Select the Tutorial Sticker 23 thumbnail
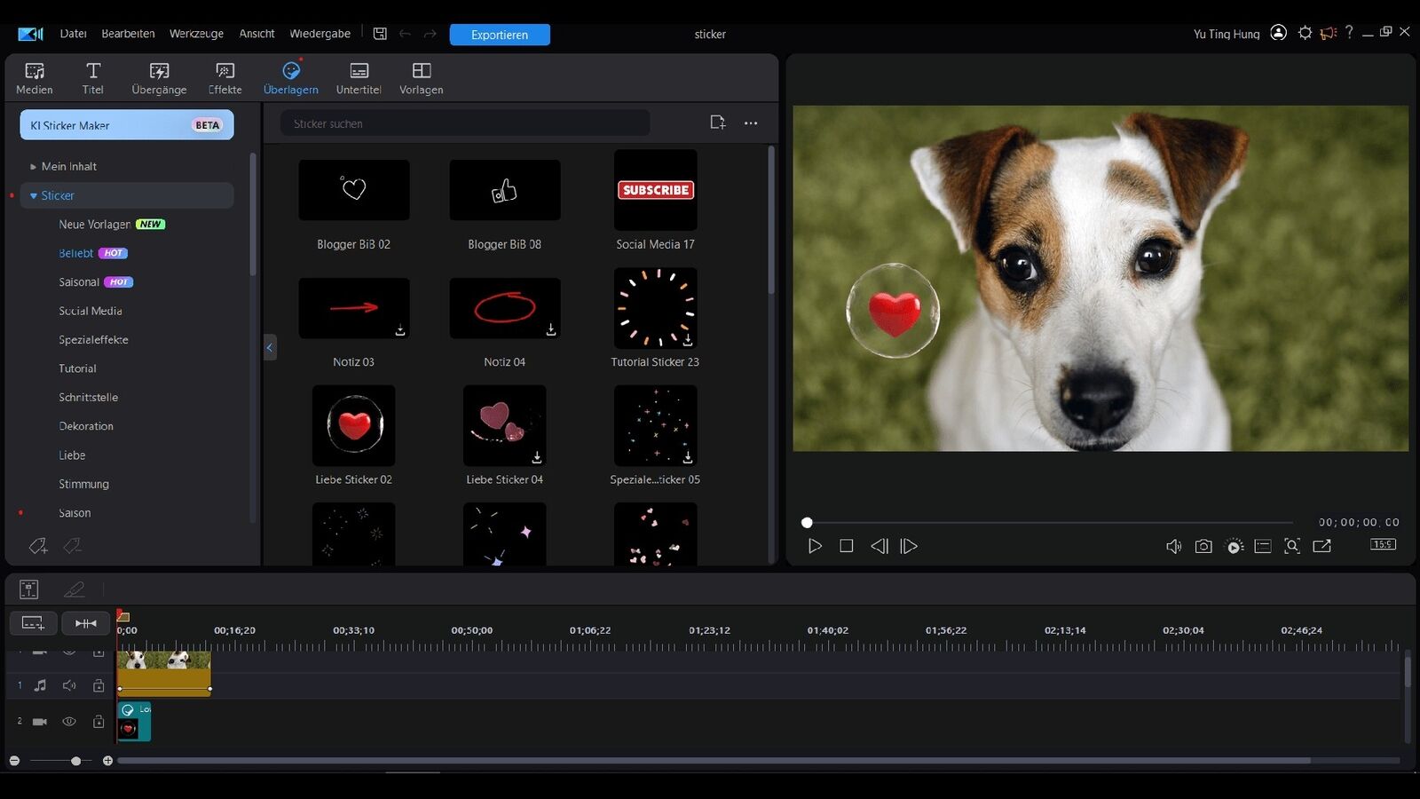Image resolution: width=1420 pixels, height=799 pixels. tap(656, 308)
